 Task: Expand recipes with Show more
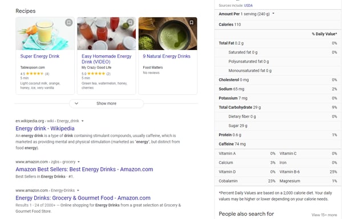pos(107,104)
